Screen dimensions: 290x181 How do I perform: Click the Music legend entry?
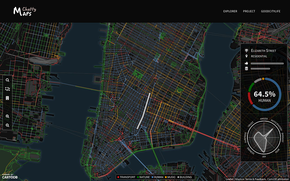(x=170, y=177)
